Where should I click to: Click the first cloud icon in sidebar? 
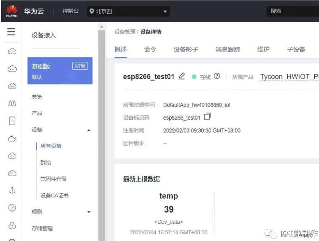[12, 51]
